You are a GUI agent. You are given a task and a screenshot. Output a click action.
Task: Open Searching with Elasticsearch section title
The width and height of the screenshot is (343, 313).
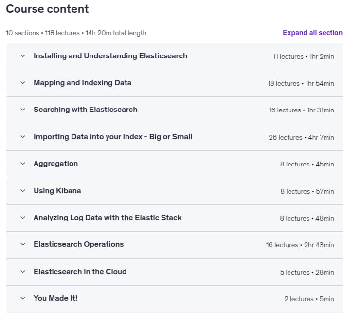click(85, 110)
